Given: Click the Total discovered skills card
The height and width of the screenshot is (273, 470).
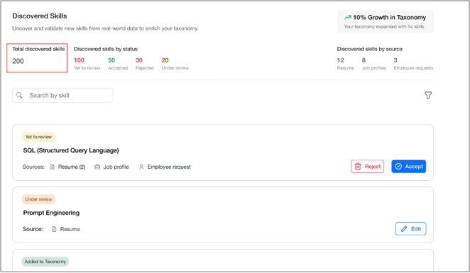Looking at the screenshot, I should [x=37, y=58].
